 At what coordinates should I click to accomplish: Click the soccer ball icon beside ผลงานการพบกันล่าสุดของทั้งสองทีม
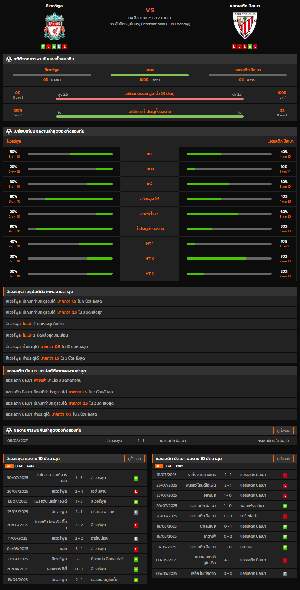click(x=9, y=430)
